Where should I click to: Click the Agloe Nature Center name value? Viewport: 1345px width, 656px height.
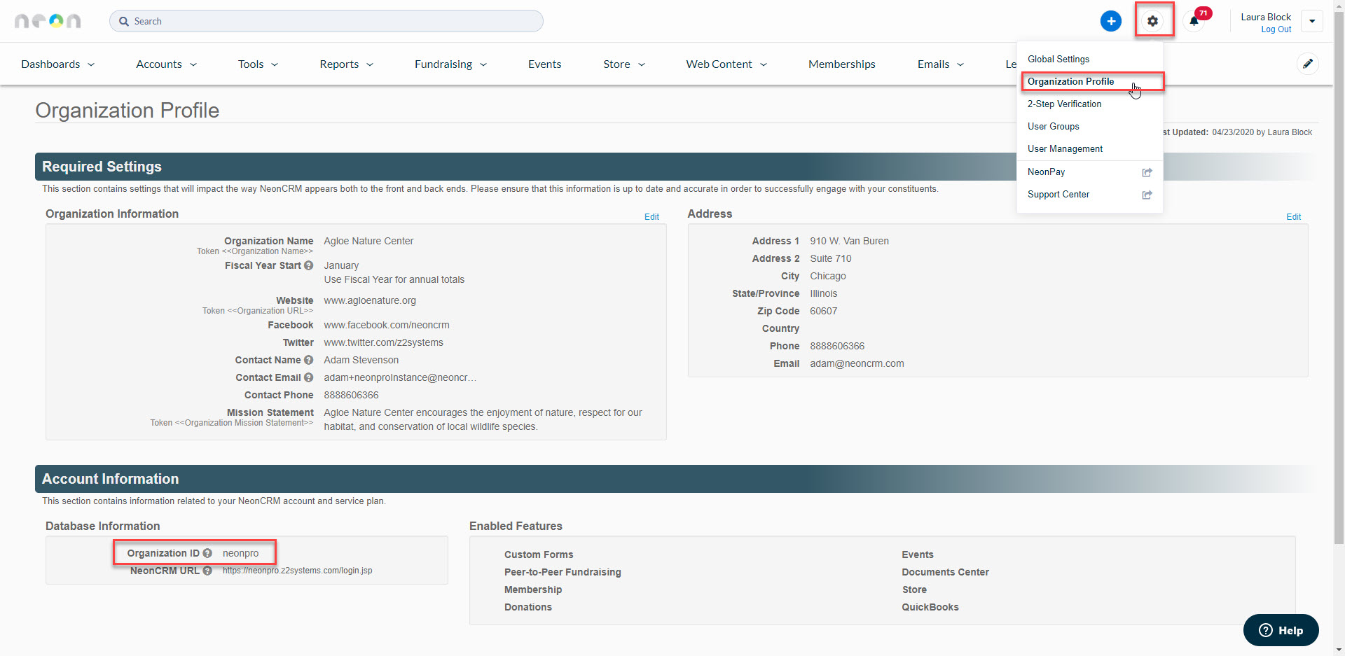[x=368, y=241]
